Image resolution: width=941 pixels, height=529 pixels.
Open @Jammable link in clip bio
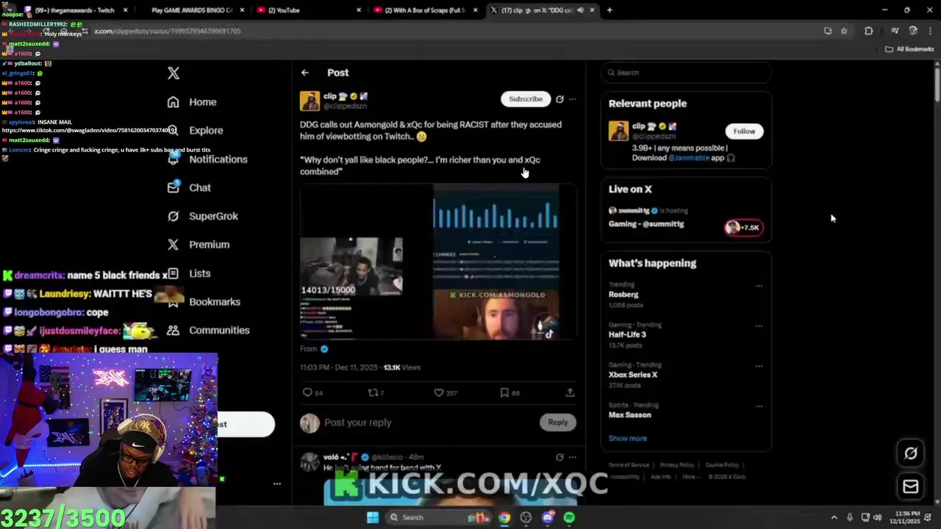[x=690, y=158]
